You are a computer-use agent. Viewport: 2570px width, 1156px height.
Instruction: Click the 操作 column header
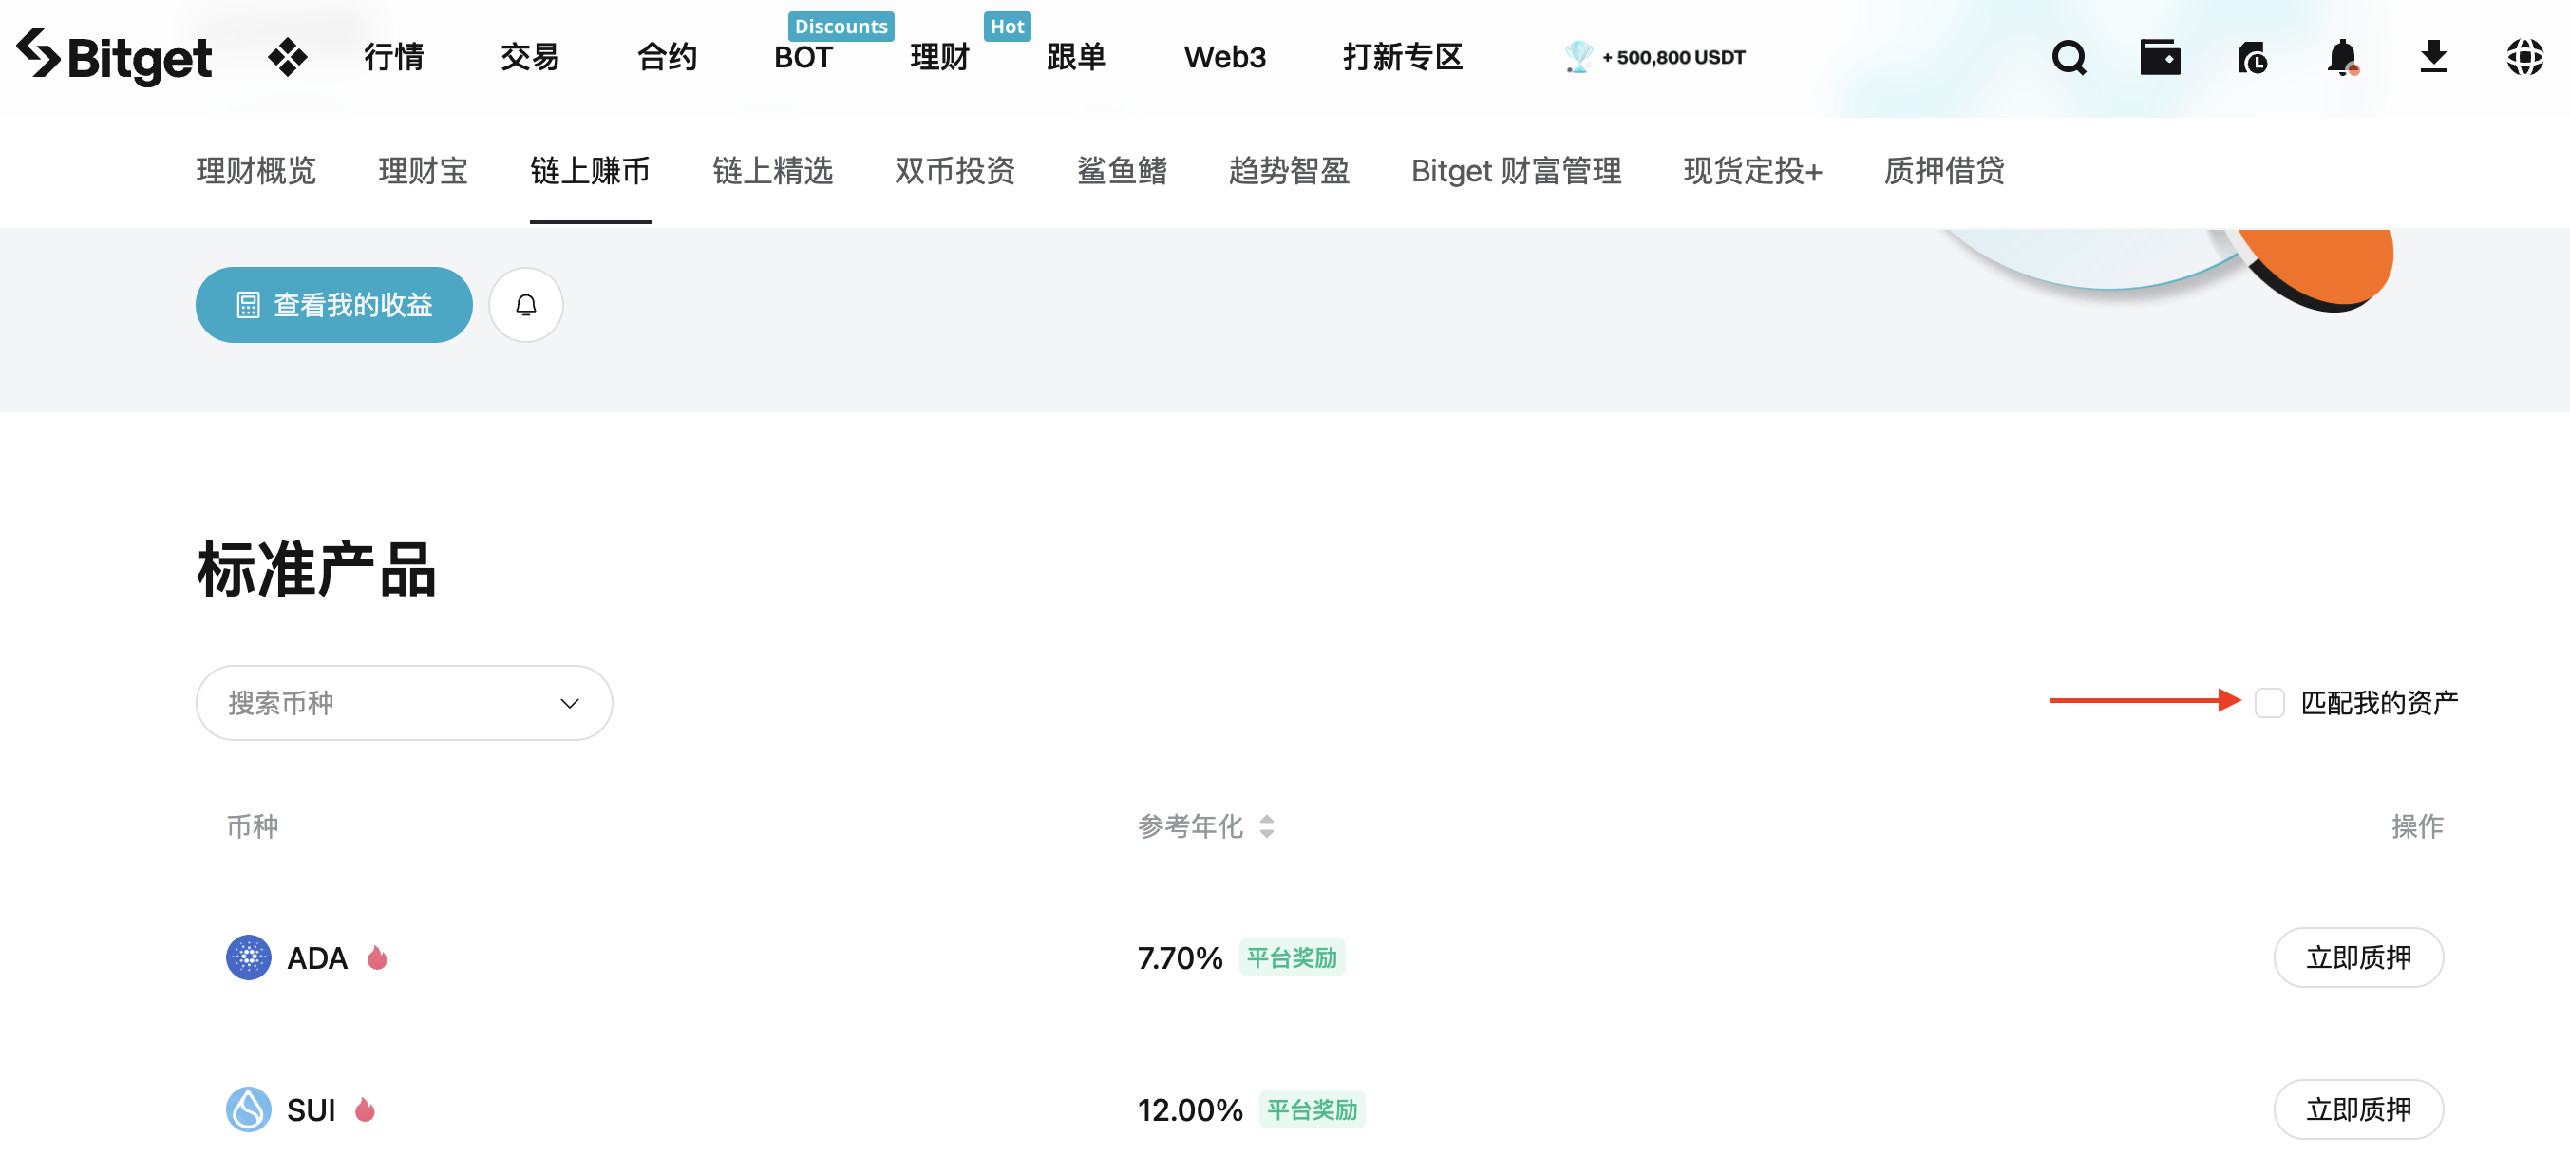2417,824
